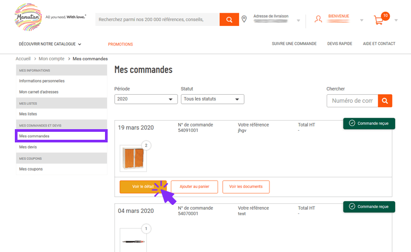Click the Manutan logo
The image size is (411, 252).
click(28, 16)
